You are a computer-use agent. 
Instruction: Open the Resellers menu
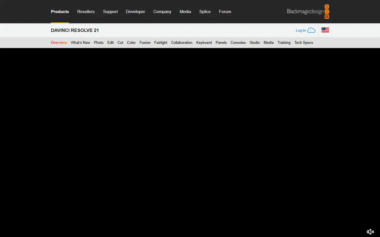click(86, 12)
